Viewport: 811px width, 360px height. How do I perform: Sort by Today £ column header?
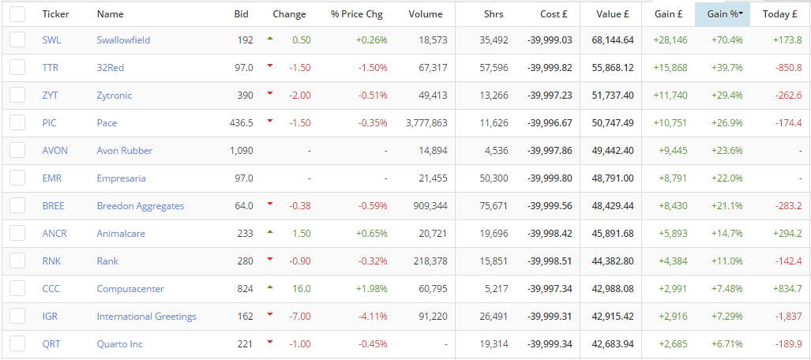(x=780, y=14)
